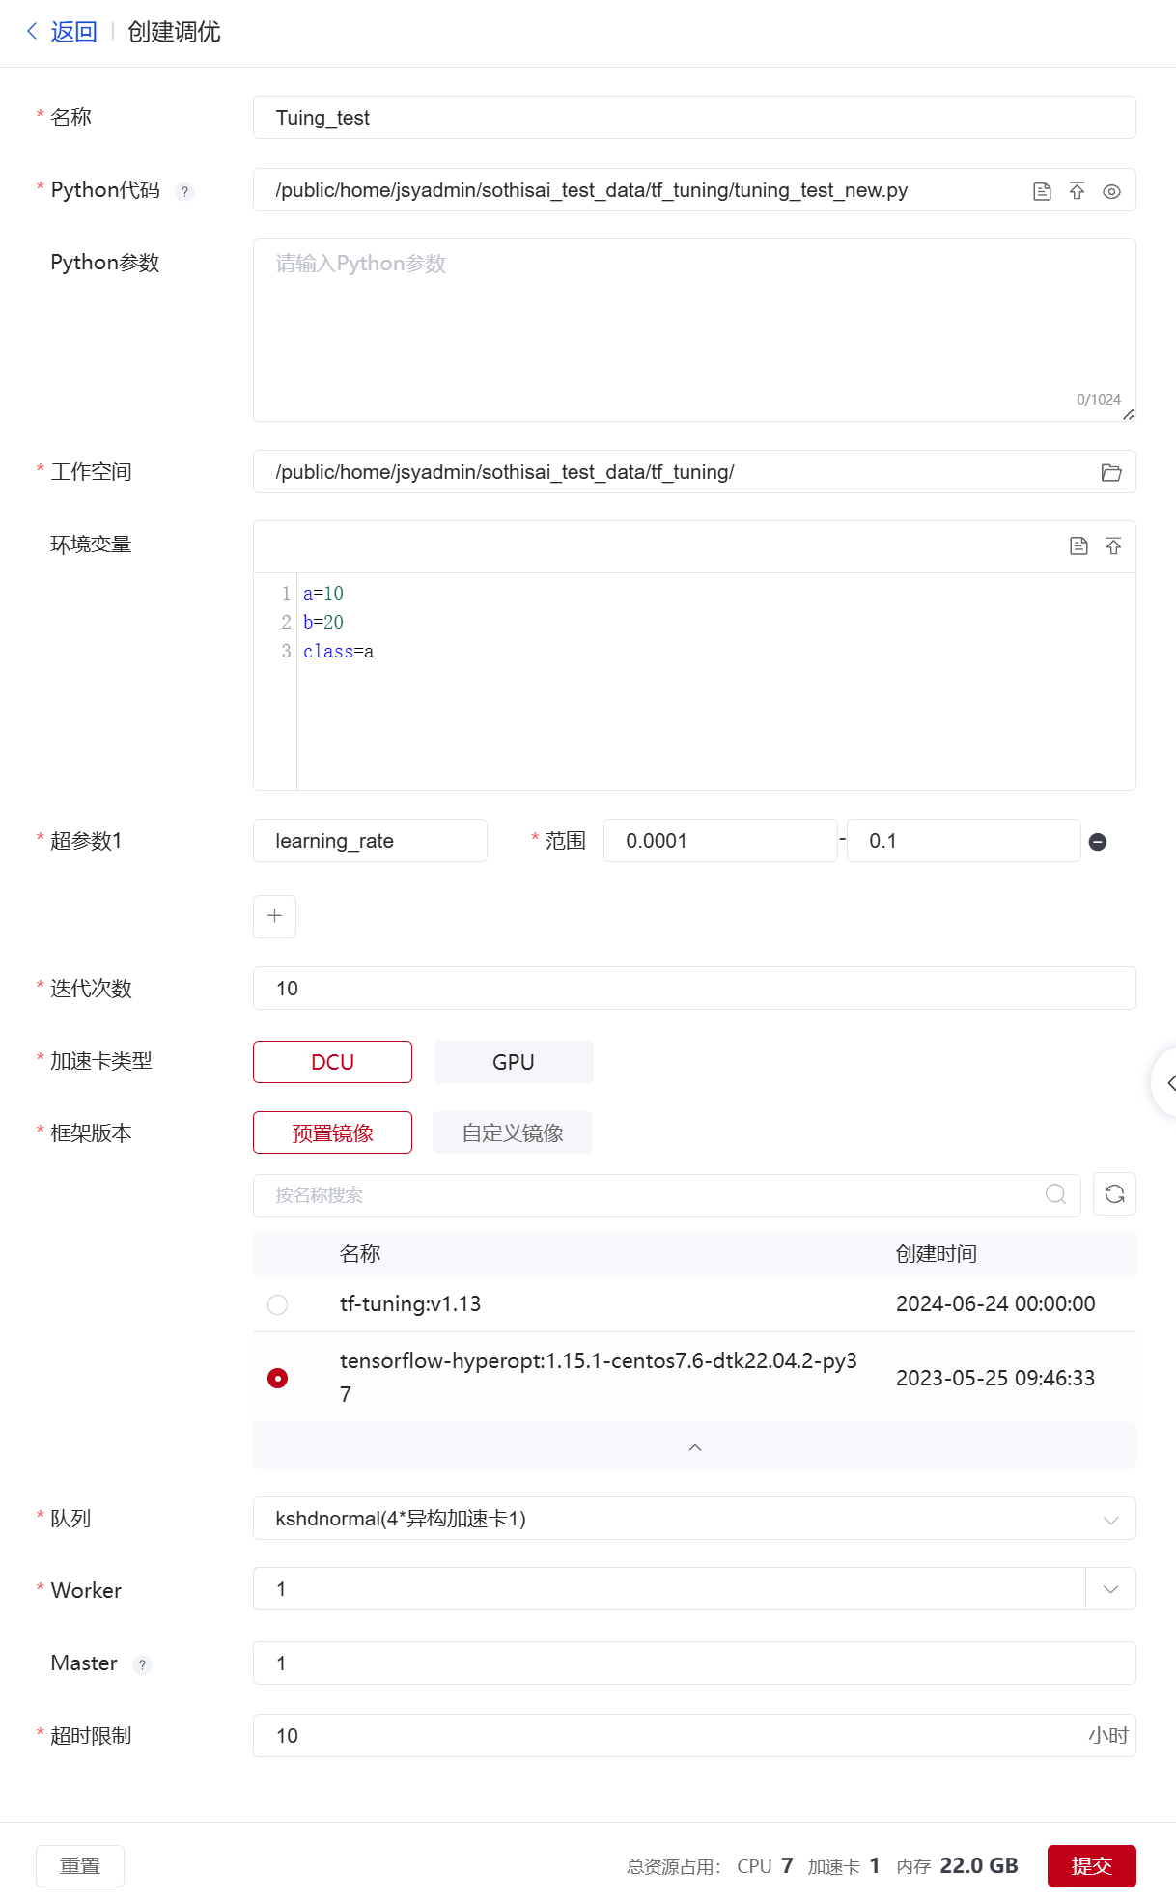
Task: Submit the form with 提交 button
Action: 1091,1866
